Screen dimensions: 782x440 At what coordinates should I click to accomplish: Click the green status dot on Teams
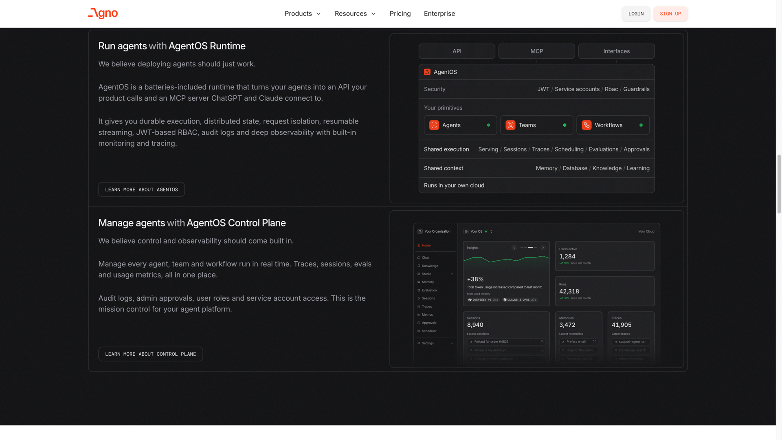pos(565,125)
